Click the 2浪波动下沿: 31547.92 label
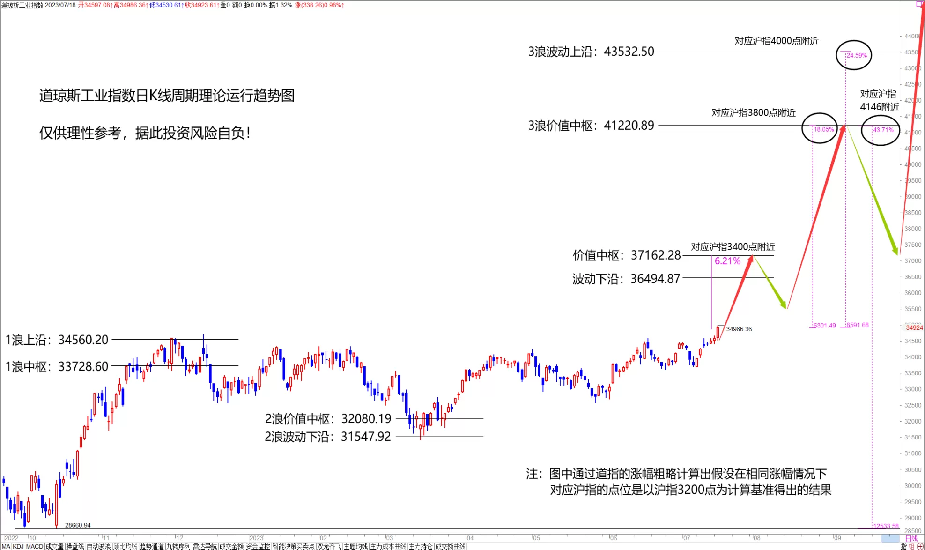This screenshot has width=925, height=550. [x=327, y=436]
